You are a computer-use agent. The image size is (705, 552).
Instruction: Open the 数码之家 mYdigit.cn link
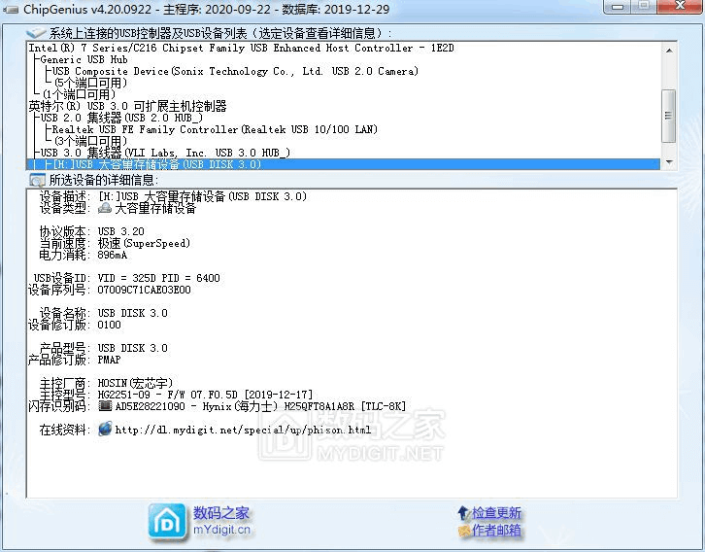coord(221,521)
